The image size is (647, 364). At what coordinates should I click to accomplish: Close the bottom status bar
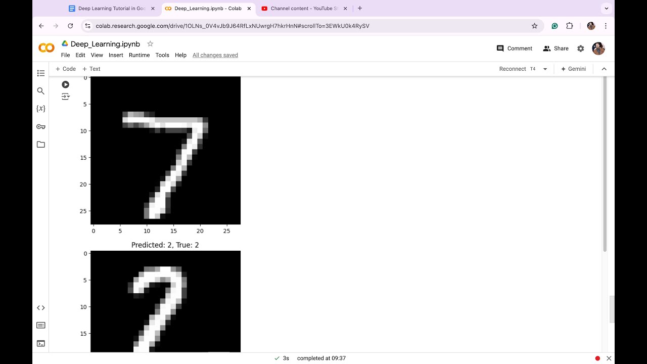(x=609, y=358)
